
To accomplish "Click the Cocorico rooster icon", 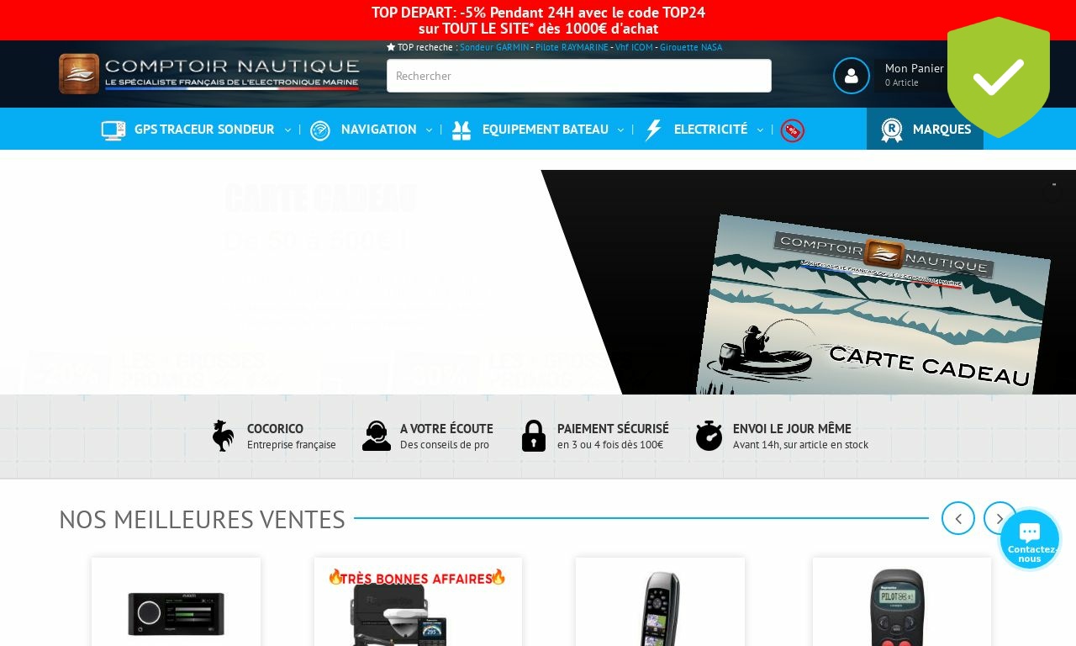I will click(x=223, y=436).
